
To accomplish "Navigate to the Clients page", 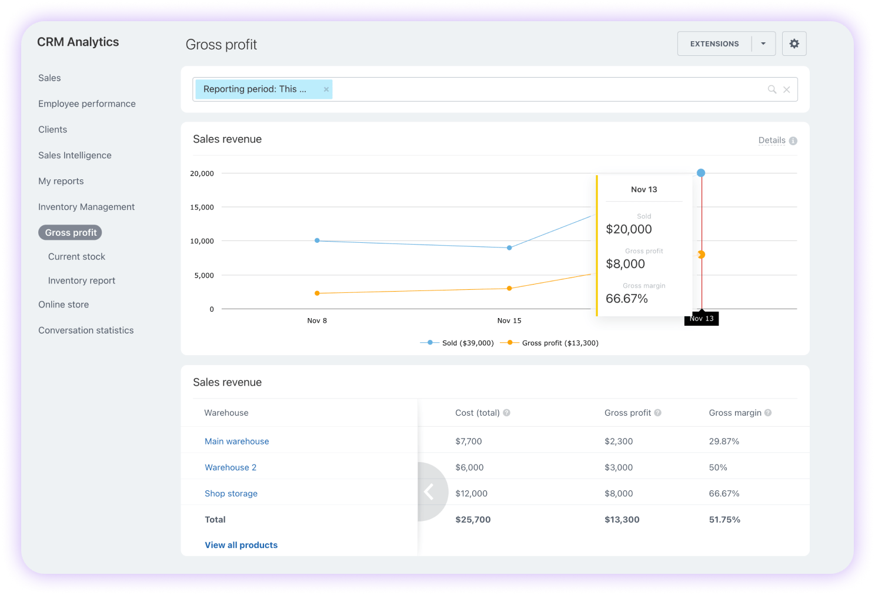I will pyautogui.click(x=52, y=129).
